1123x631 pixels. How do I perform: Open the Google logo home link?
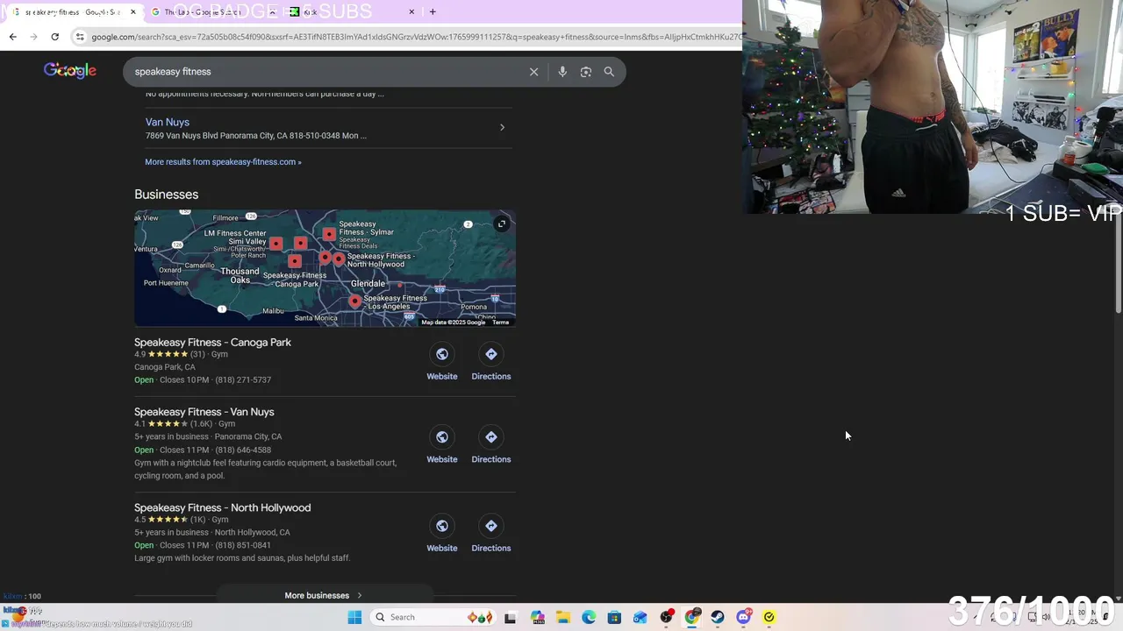[70, 71]
